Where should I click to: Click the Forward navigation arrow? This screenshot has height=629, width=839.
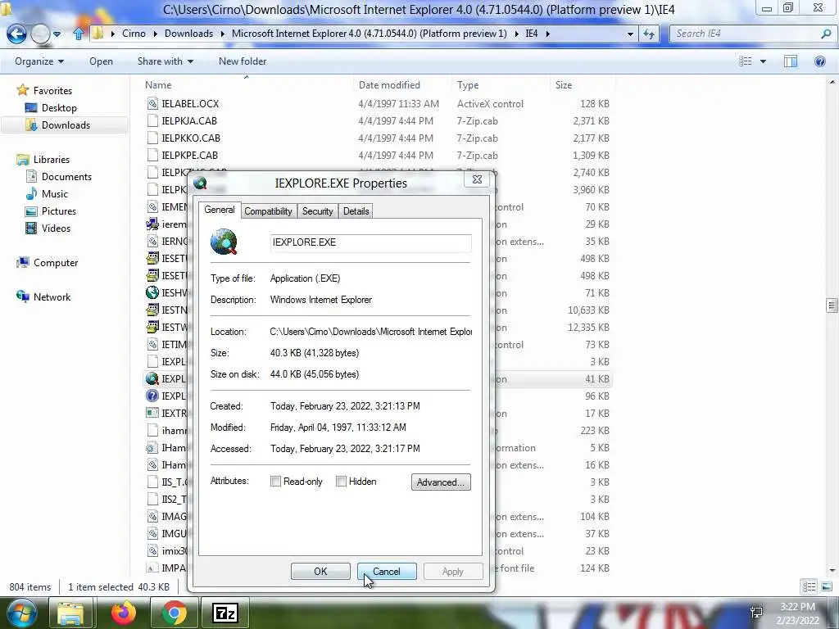[x=40, y=34]
